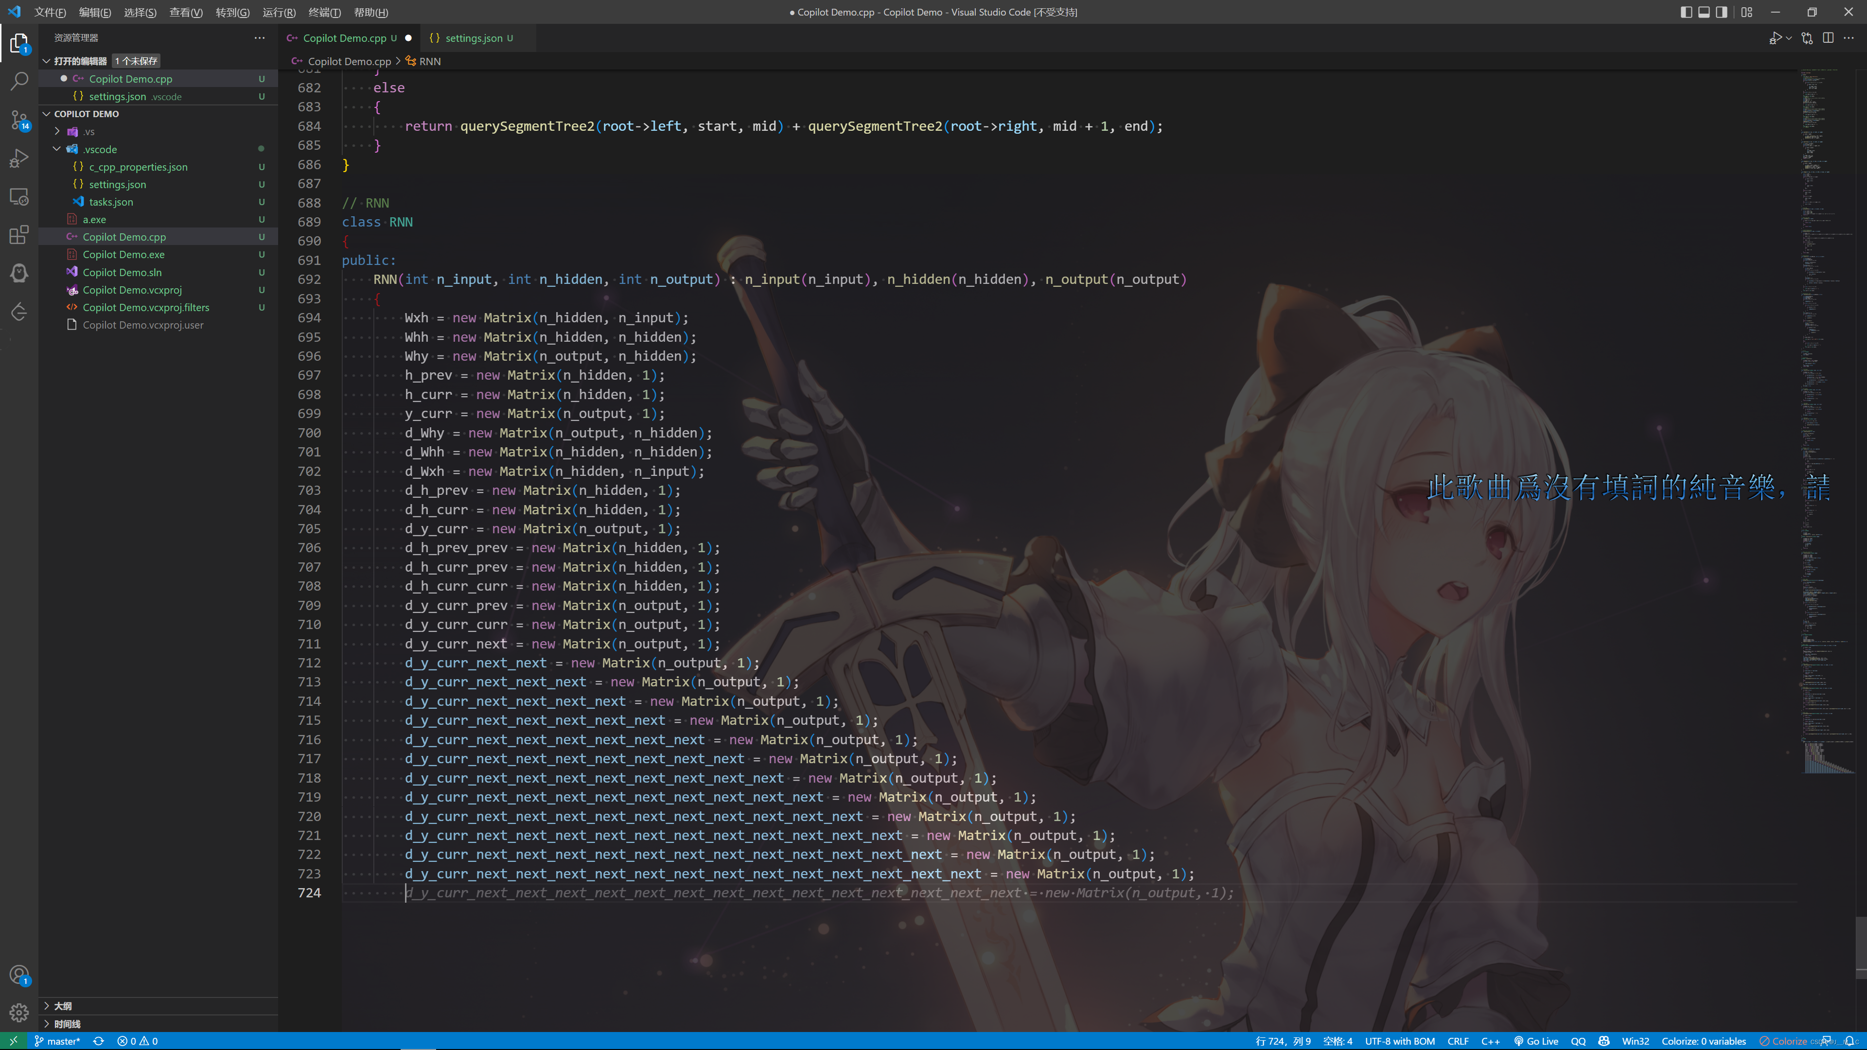Viewport: 1867px width, 1050px height.
Task: Open the Run and Debug view
Action: (x=19, y=158)
